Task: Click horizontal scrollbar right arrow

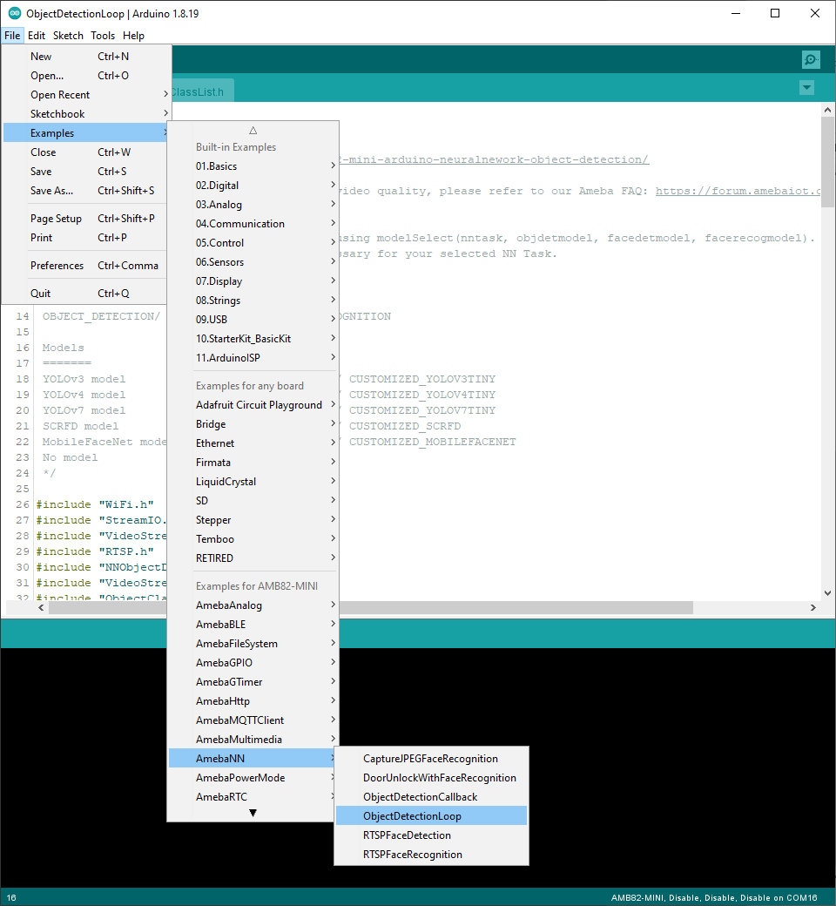Action: pos(813,608)
